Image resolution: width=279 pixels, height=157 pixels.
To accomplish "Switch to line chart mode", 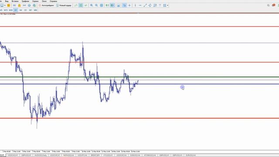I will pos(86,5).
